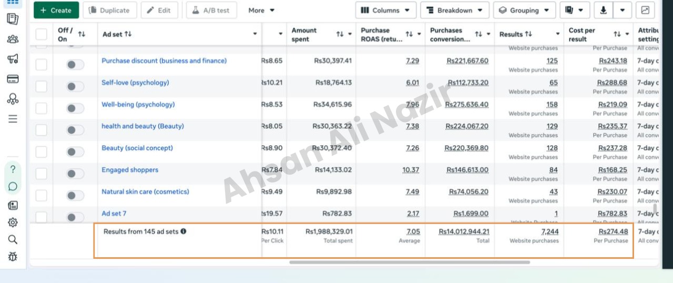Open Engaged shoppers ad set link
The image size is (673, 283).
point(130,170)
